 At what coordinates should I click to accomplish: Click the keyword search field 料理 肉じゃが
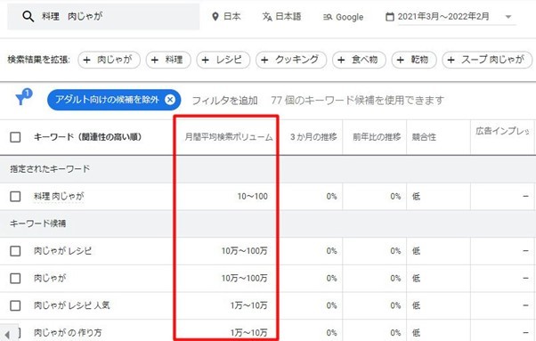(x=103, y=16)
